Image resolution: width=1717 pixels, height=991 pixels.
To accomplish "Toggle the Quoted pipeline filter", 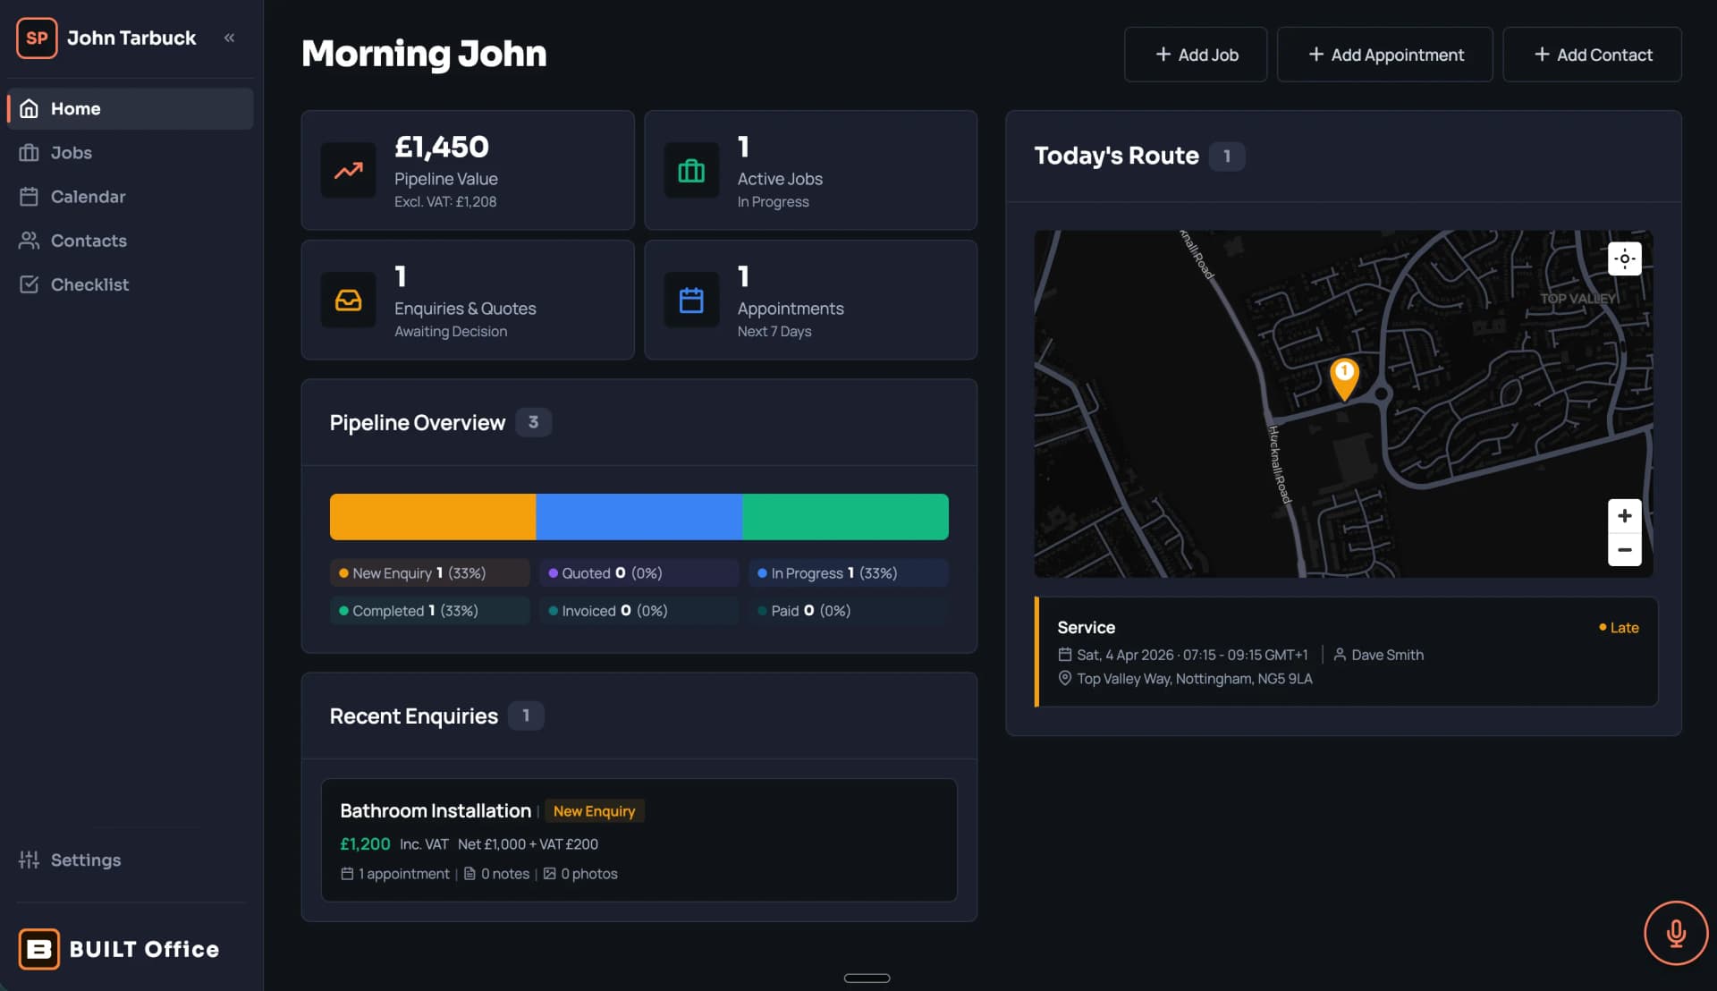I will click(638, 572).
